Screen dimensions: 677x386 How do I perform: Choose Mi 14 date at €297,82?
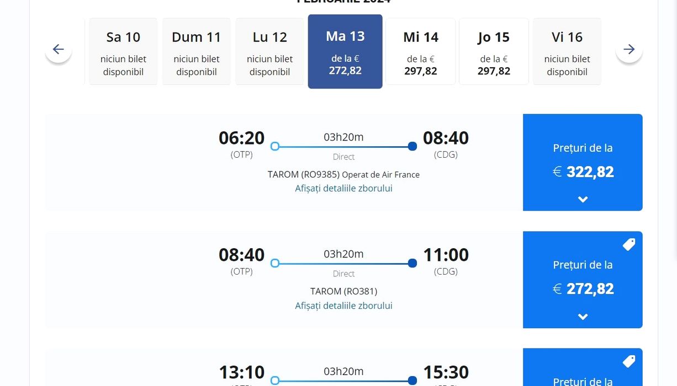pyautogui.click(x=420, y=52)
